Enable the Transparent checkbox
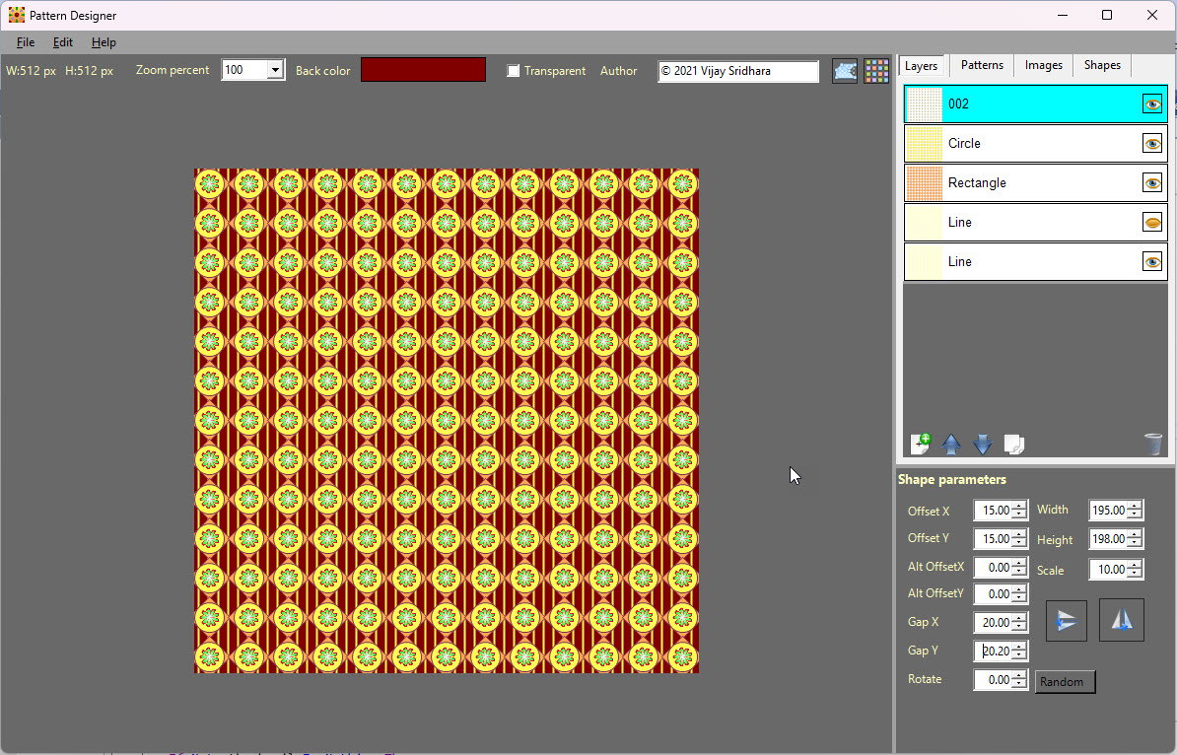The height and width of the screenshot is (755, 1177). click(514, 71)
